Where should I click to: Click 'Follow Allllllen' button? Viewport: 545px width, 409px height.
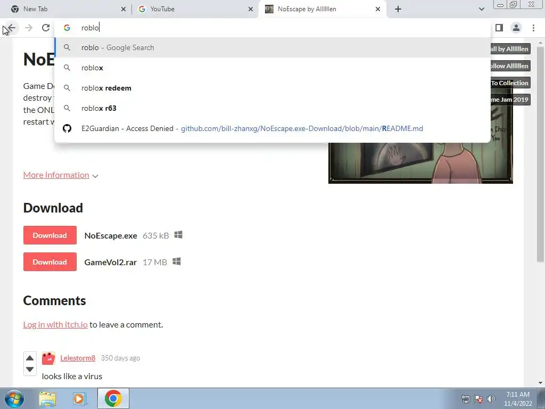510,66
